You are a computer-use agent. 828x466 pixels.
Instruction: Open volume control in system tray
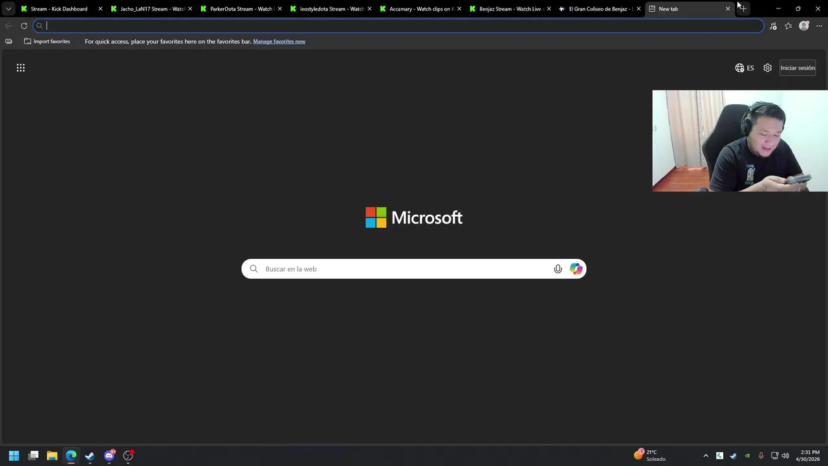[x=785, y=456]
